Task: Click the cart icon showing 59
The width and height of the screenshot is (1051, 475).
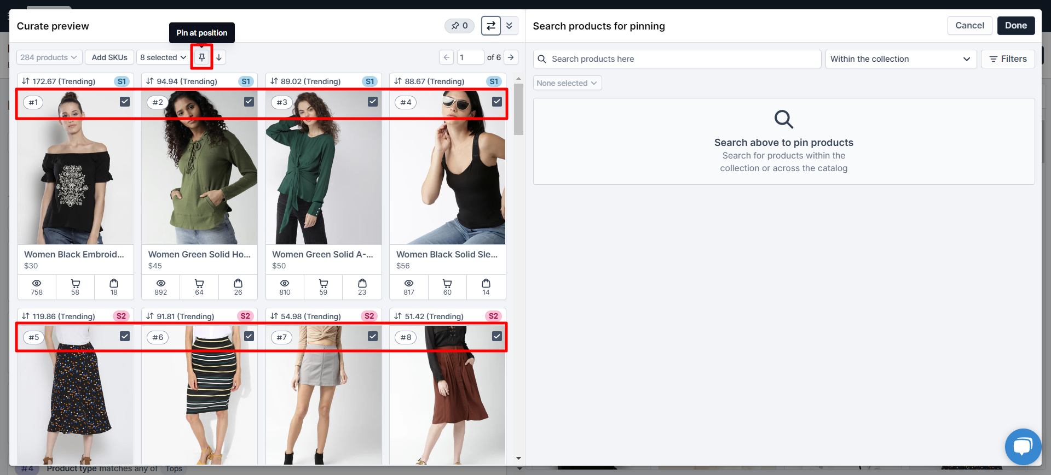Action: coord(324,283)
